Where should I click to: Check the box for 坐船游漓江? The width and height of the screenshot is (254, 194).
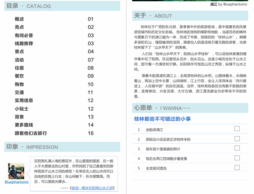tap(237, 129)
